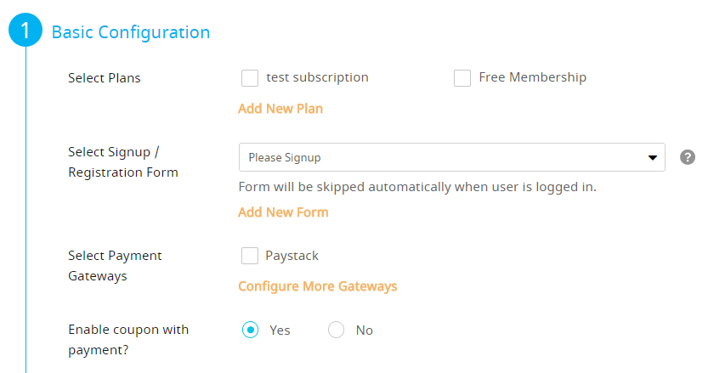Open the Add New Form link
725x373 pixels.
point(283,212)
